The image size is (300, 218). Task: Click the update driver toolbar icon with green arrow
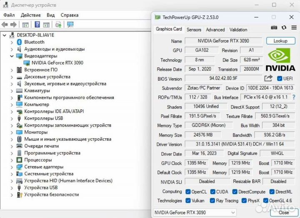pos(58,24)
